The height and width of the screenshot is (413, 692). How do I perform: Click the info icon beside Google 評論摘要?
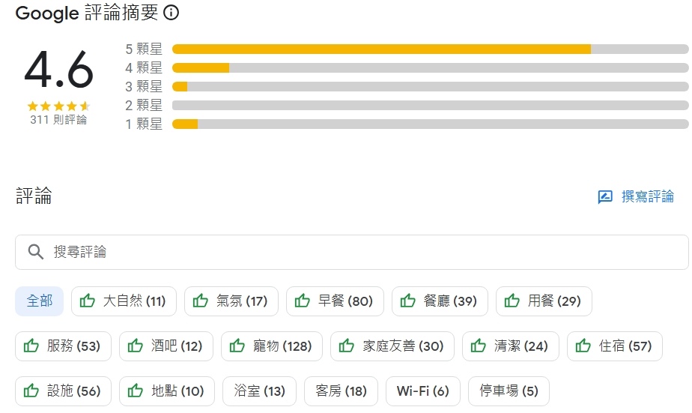[x=172, y=13]
